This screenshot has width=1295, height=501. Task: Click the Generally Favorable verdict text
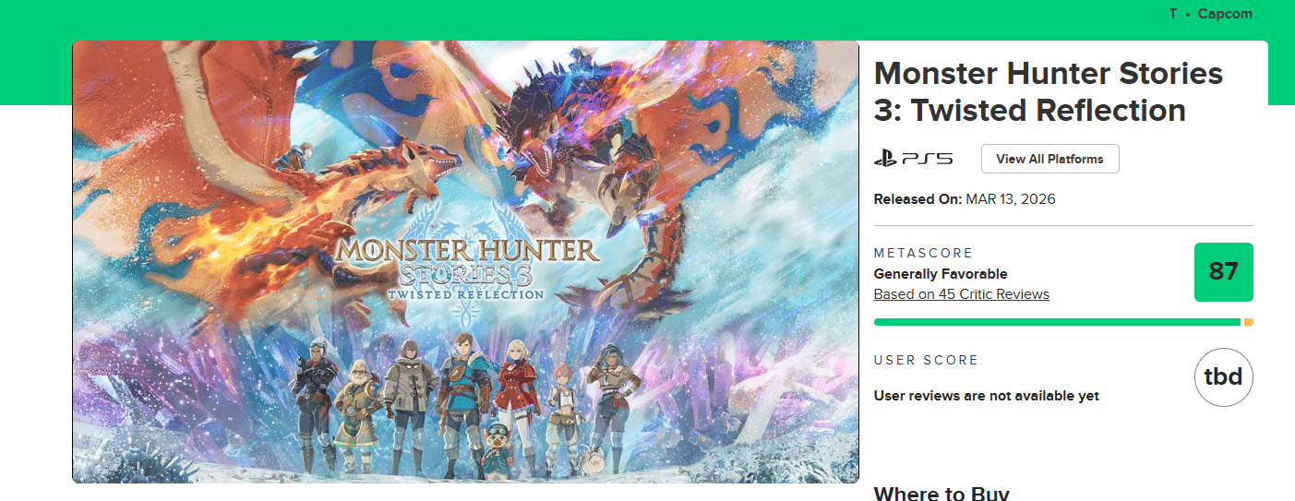click(x=940, y=274)
